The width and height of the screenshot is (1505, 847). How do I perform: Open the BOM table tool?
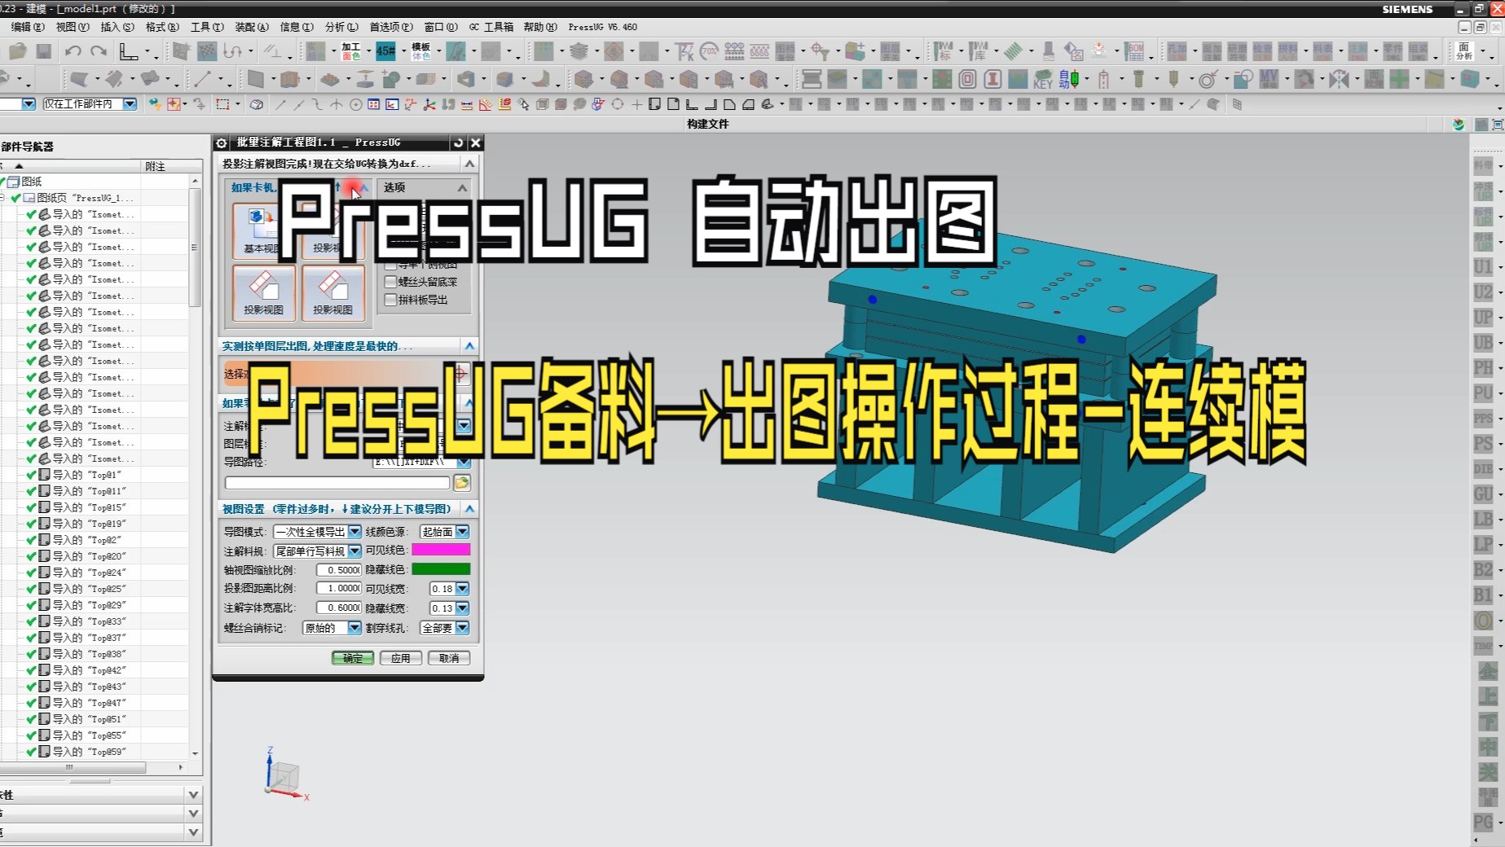click(x=1135, y=51)
